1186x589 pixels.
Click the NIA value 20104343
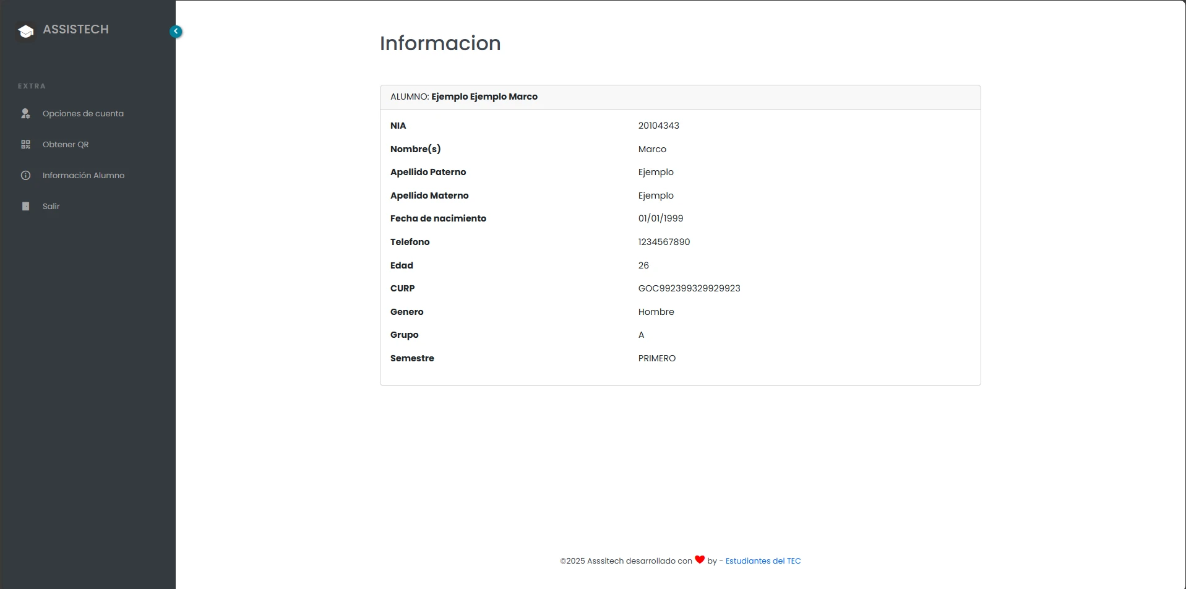[x=658, y=126]
